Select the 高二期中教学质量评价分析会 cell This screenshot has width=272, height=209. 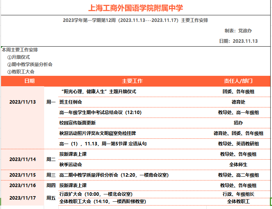[114, 175]
